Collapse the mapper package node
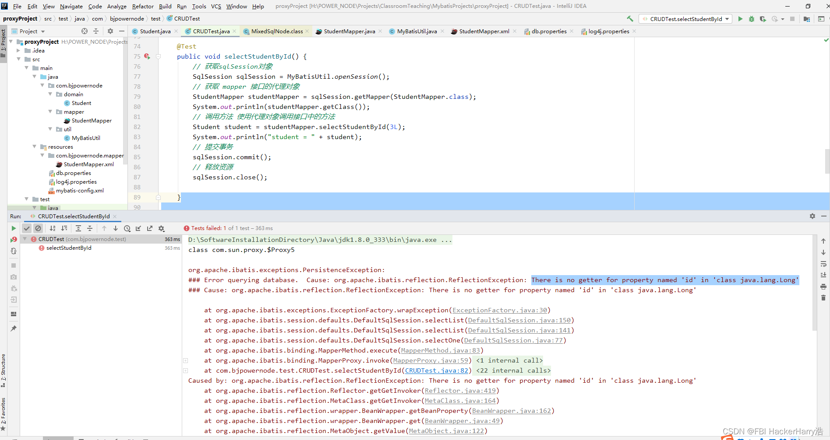This screenshot has width=830, height=440. click(50, 112)
